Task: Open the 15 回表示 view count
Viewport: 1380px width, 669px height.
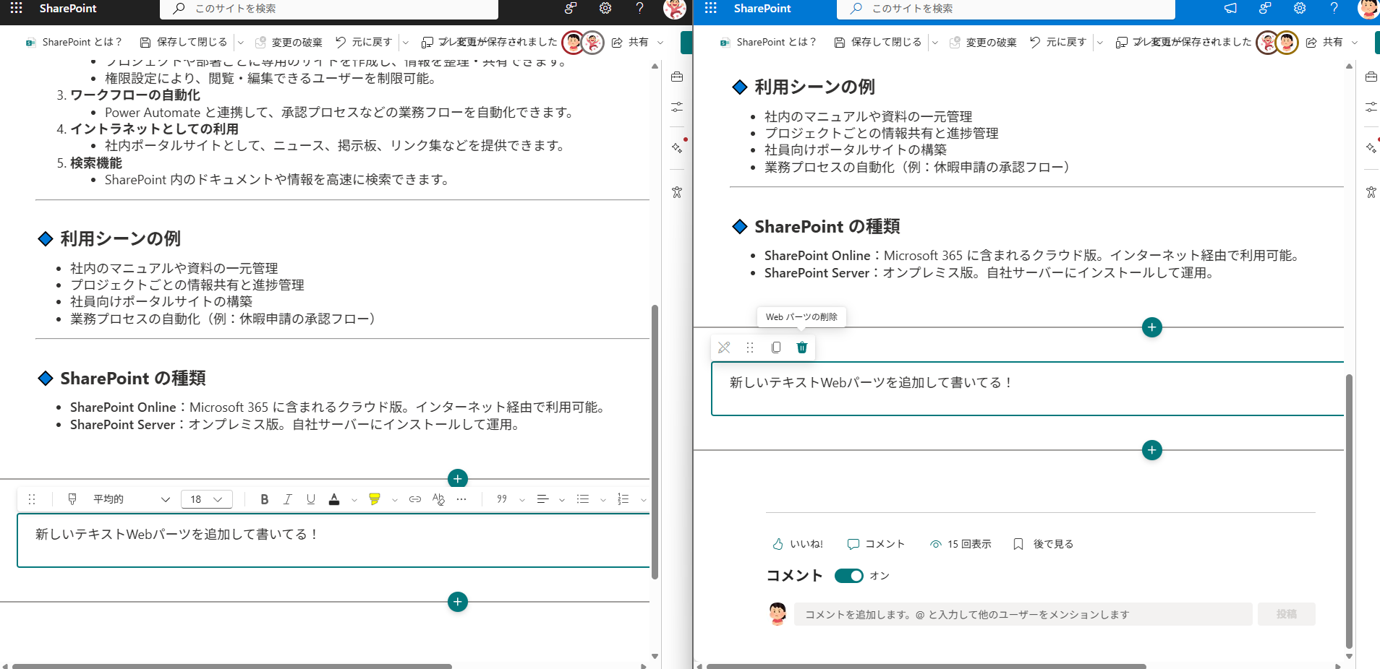Action: (x=961, y=544)
